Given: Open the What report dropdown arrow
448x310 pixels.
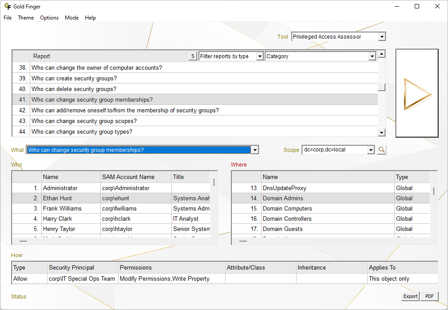Looking at the screenshot, I should click(255, 150).
